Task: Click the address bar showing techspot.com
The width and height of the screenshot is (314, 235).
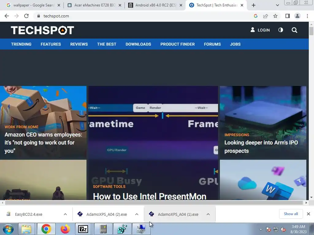Action: point(143,16)
